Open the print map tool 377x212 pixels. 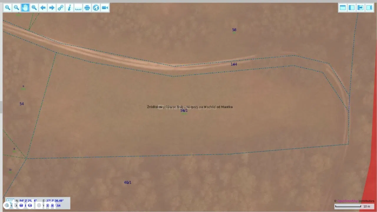pyautogui.click(x=87, y=8)
